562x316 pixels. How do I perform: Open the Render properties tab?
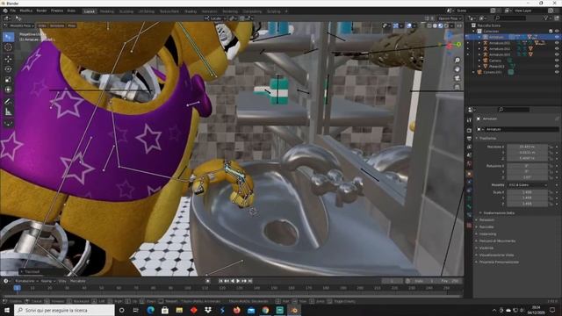469,130
